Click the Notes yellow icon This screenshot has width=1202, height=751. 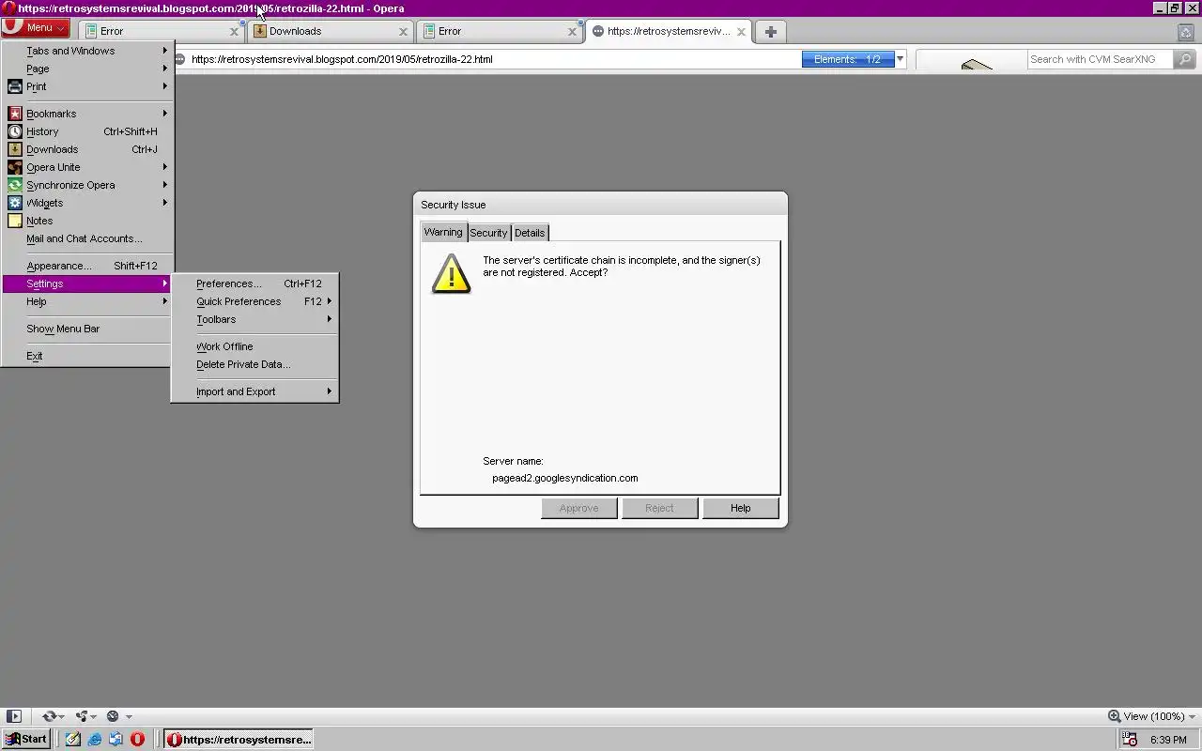[x=14, y=221]
